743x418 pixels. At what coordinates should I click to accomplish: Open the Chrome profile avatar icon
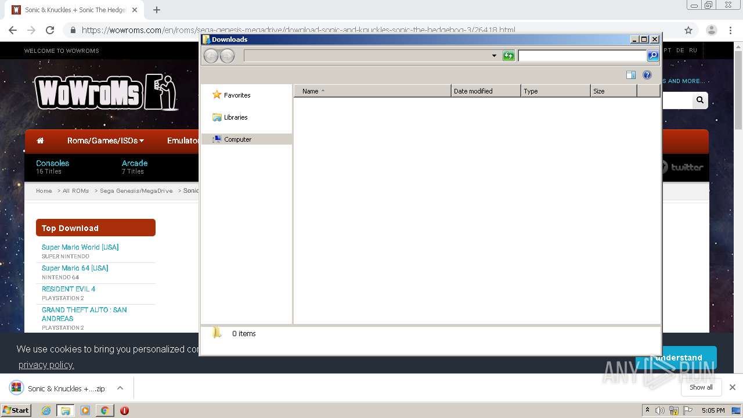click(711, 30)
